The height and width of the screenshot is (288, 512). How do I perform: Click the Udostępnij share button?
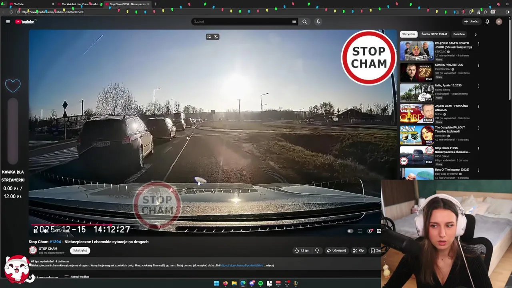click(x=336, y=250)
